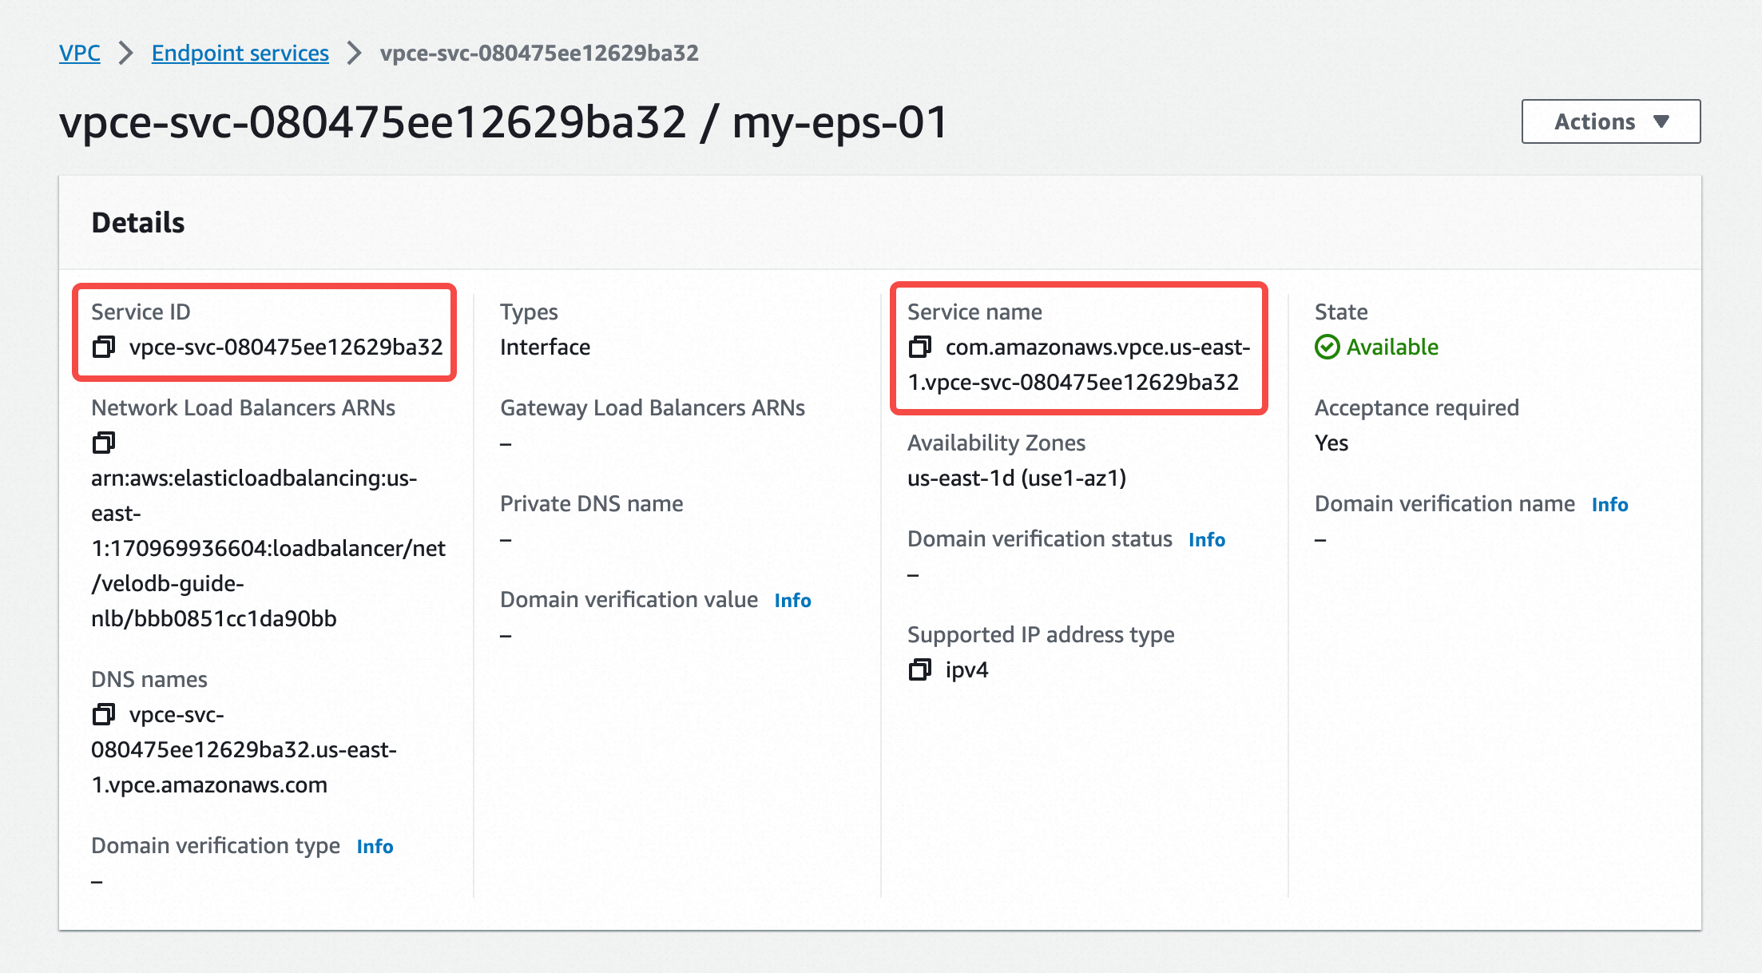Screen dimensions: 1762x973
Task: Copy the DNS name
Action: tap(105, 715)
